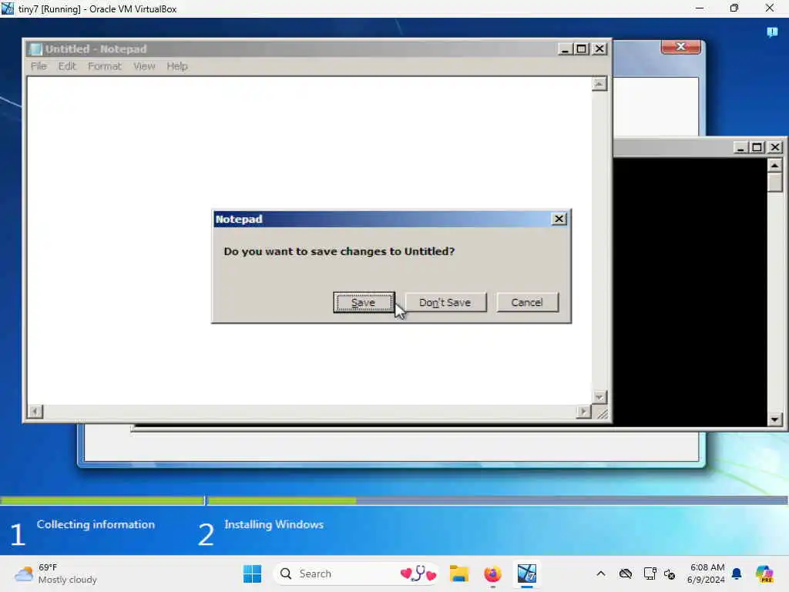Click console scrollbar down arrow
789x592 pixels.
pos(775,419)
